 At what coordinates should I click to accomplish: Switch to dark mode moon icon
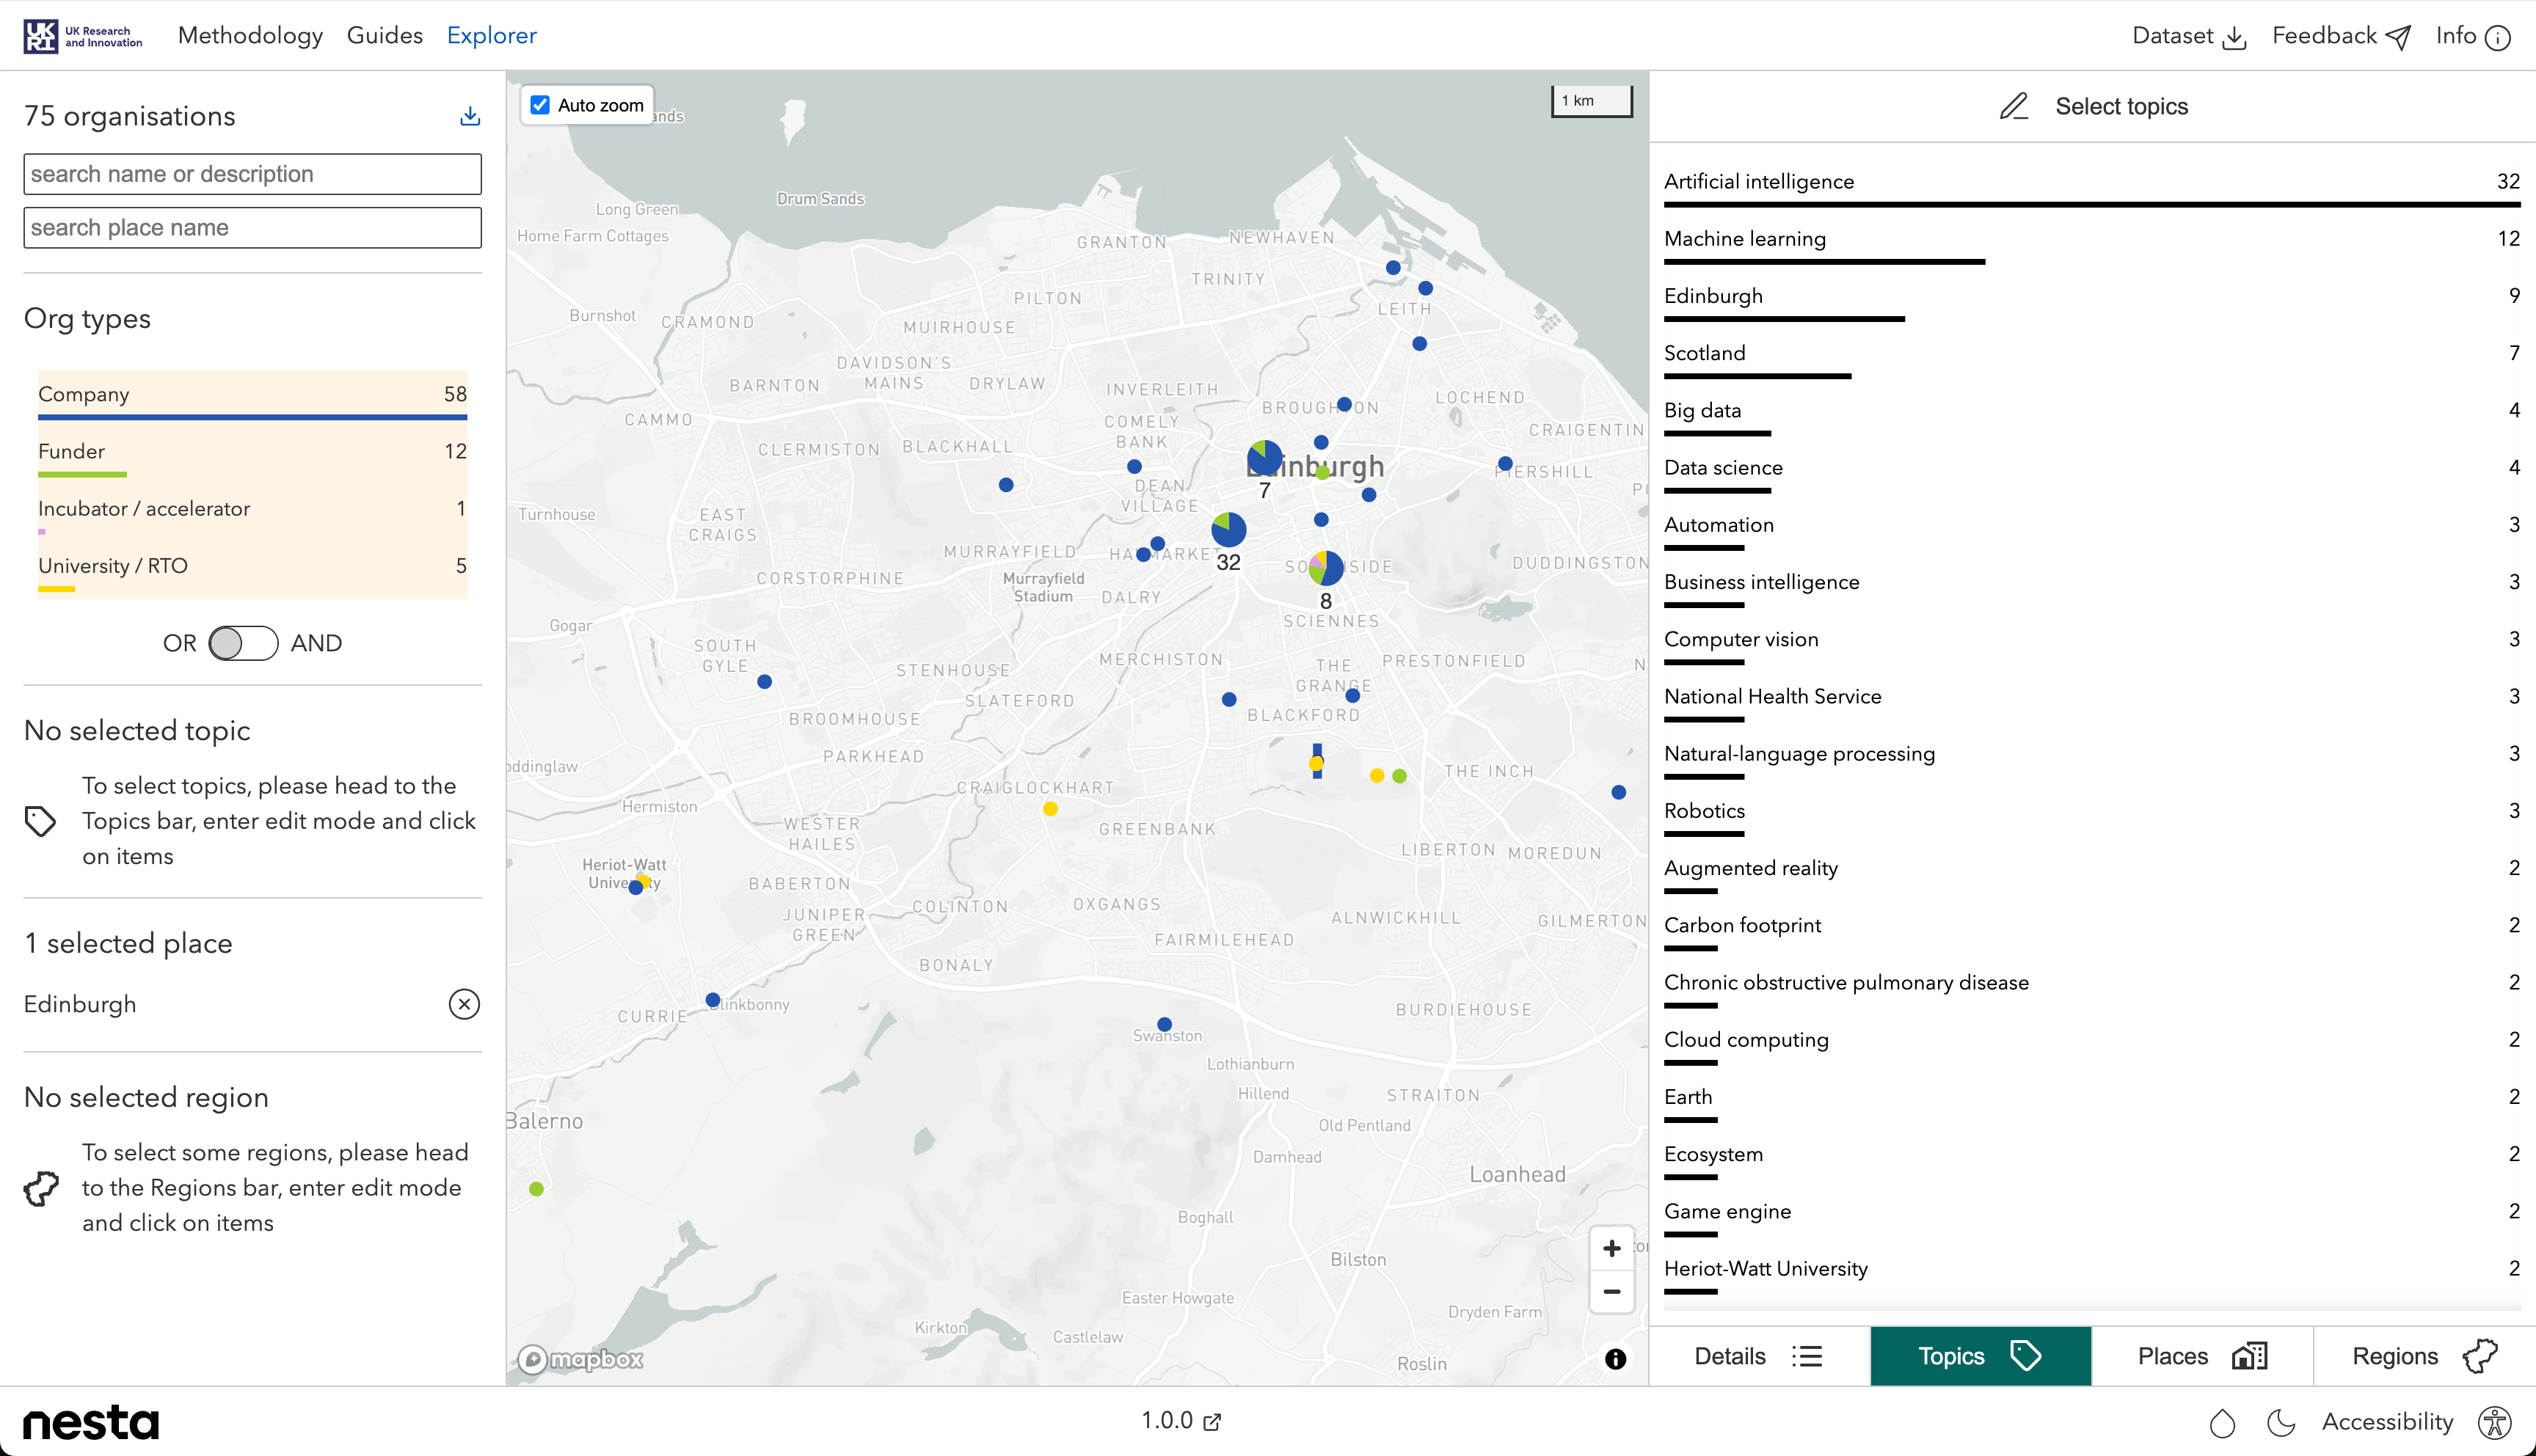point(2281,1422)
